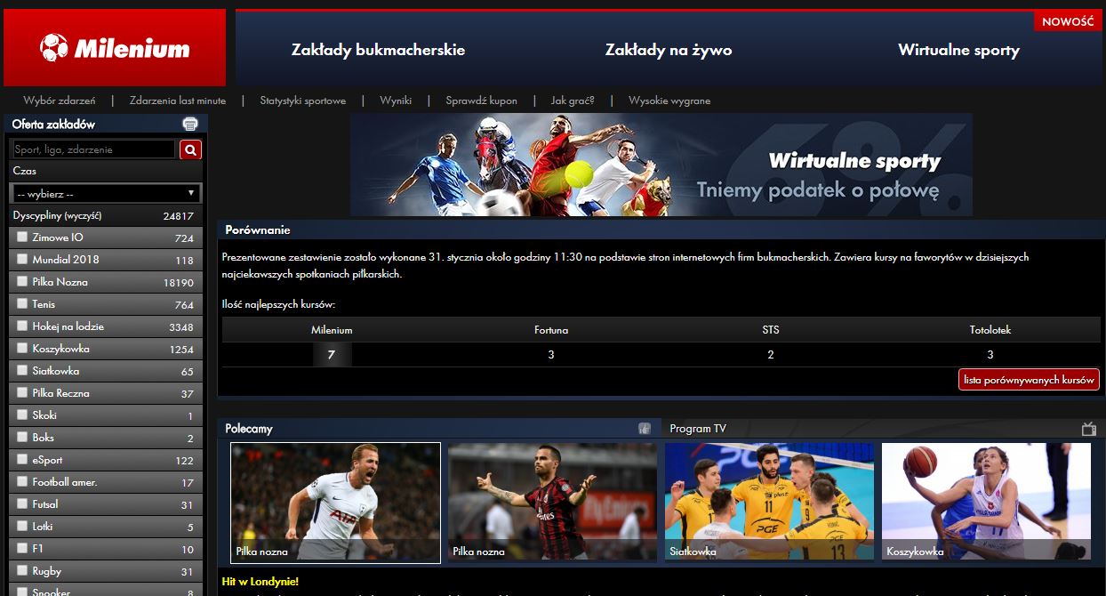The width and height of the screenshot is (1106, 596).
Task: Tick the F1 checkbox
Action: coord(21,549)
